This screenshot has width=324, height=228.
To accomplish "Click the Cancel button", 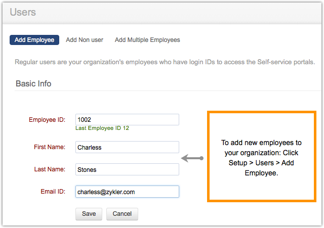I will [x=122, y=214].
